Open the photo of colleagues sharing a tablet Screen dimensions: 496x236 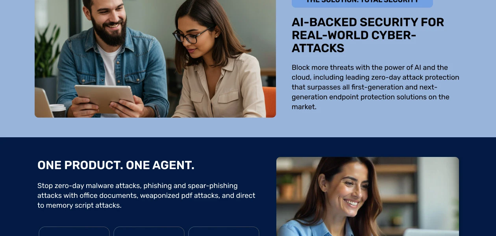pos(155,59)
